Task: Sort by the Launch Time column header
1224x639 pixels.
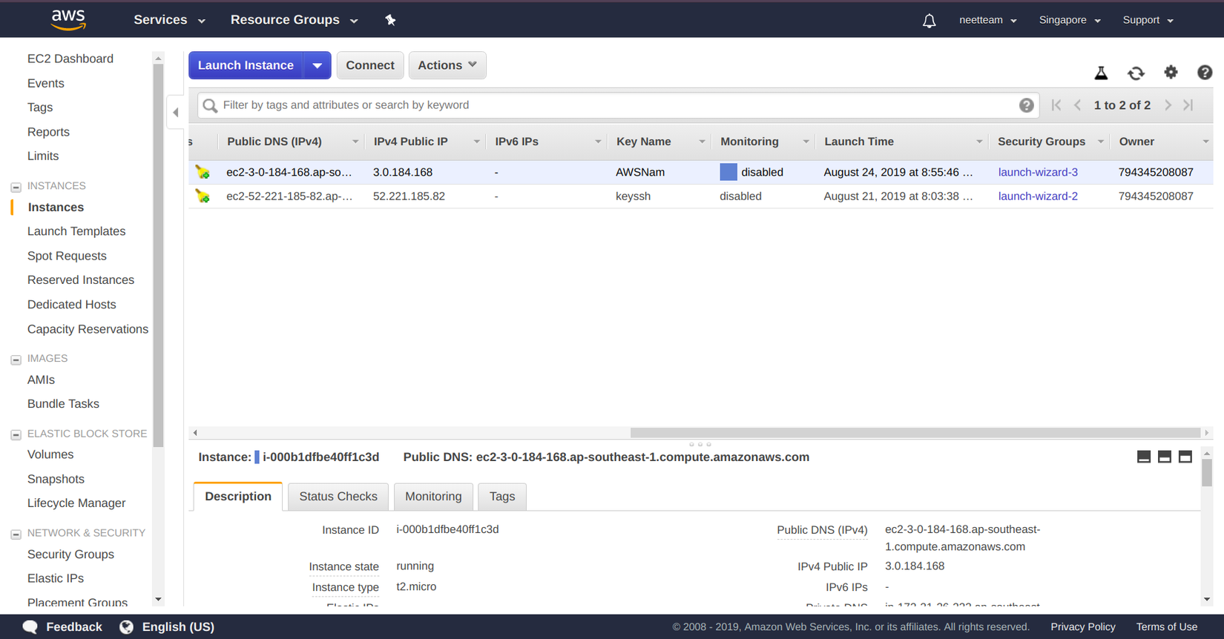Action: 859,142
